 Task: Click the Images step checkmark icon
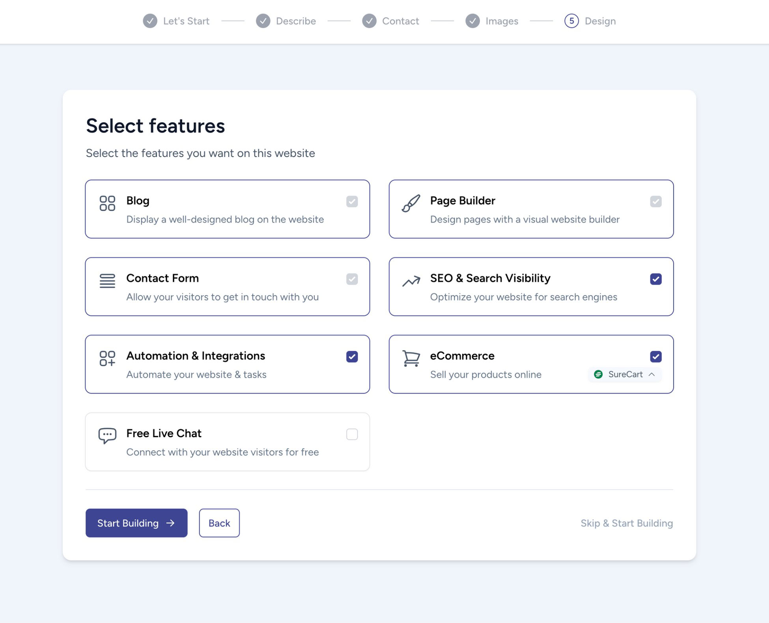[x=472, y=21]
